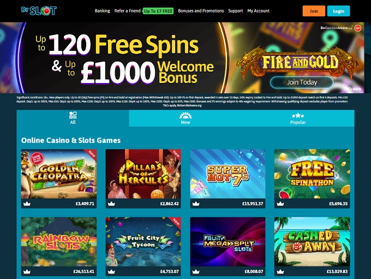Viewport: 371px width, 279px height.
Task: Click the Dr Slot logo
Action: coord(39,11)
